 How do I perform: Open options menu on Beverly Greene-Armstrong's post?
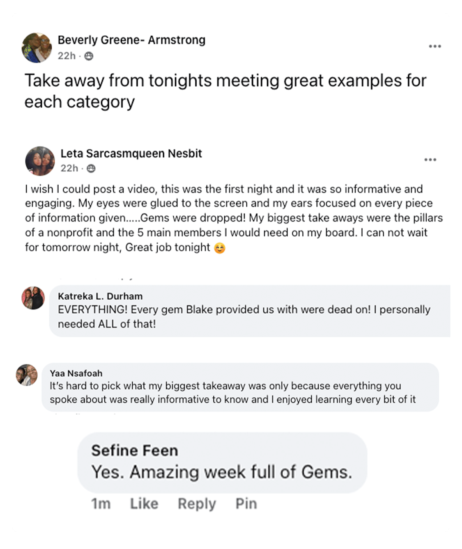coord(434,46)
